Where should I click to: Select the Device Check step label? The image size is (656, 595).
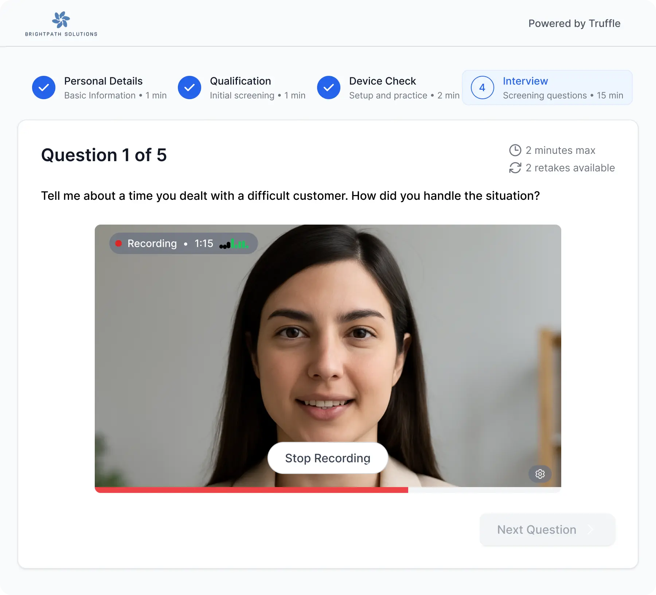(383, 81)
